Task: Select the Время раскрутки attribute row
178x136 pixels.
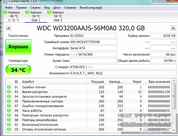Action: click(88, 92)
